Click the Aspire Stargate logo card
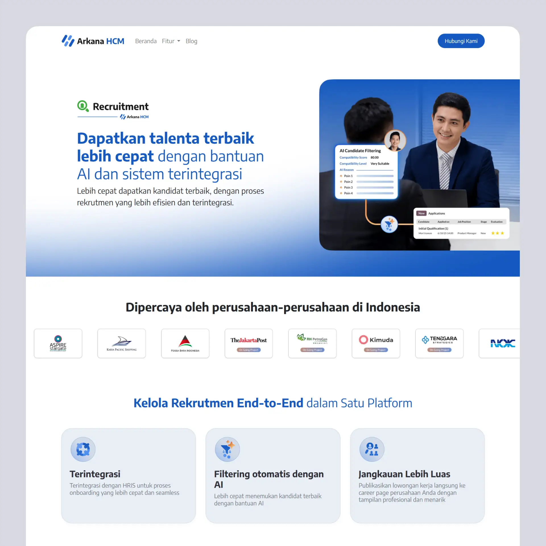This screenshot has width=546, height=546. pyautogui.click(x=58, y=343)
